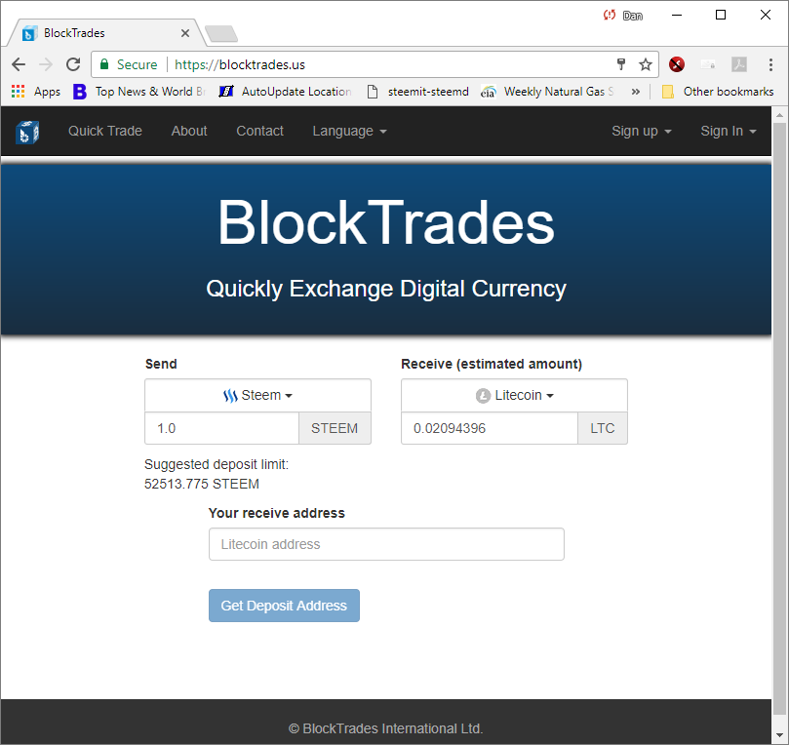Image resolution: width=789 pixels, height=745 pixels.
Task: Expand the Sign In dropdown
Action: 729,131
